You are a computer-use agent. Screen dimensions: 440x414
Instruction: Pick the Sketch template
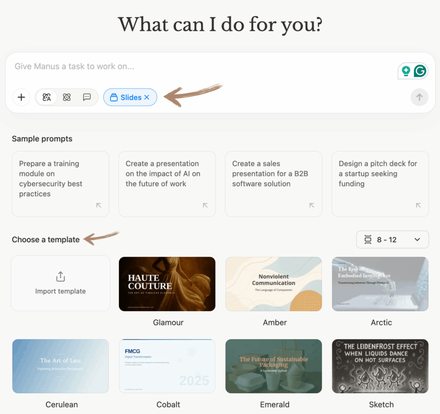point(380,366)
